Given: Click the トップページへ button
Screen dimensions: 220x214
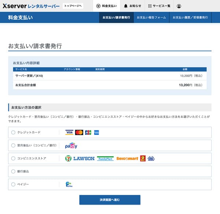Looking at the screenshot, I should point(73,6).
